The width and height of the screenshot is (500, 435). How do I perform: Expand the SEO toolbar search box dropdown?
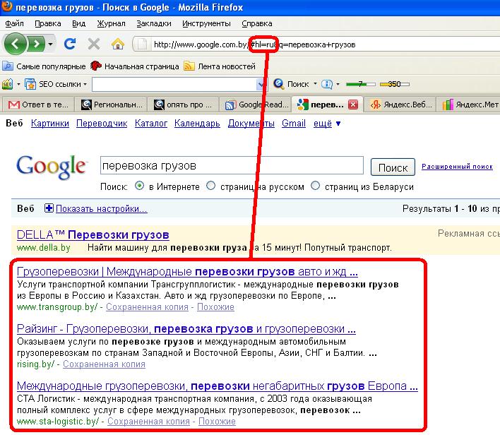(261, 85)
